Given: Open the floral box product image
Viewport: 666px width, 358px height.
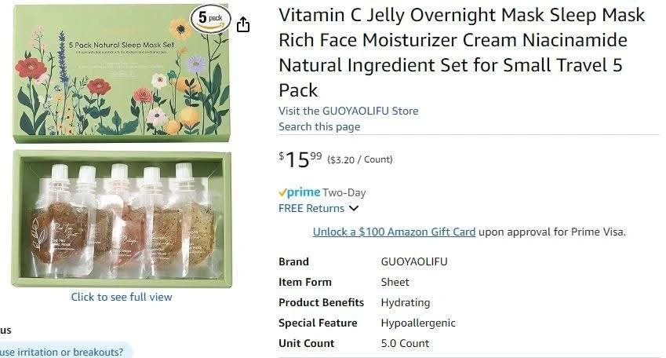Looking at the screenshot, I should (x=122, y=73).
